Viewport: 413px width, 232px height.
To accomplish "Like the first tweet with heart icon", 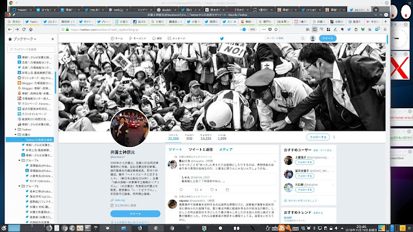I will 212,189.
